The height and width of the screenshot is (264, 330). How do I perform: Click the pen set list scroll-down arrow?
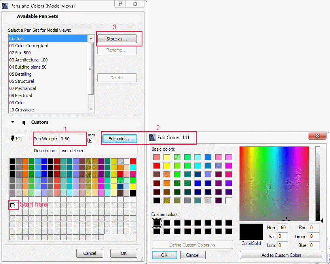coord(91,109)
